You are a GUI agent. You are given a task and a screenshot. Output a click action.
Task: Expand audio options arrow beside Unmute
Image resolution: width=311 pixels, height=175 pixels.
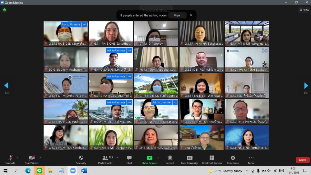(18, 158)
